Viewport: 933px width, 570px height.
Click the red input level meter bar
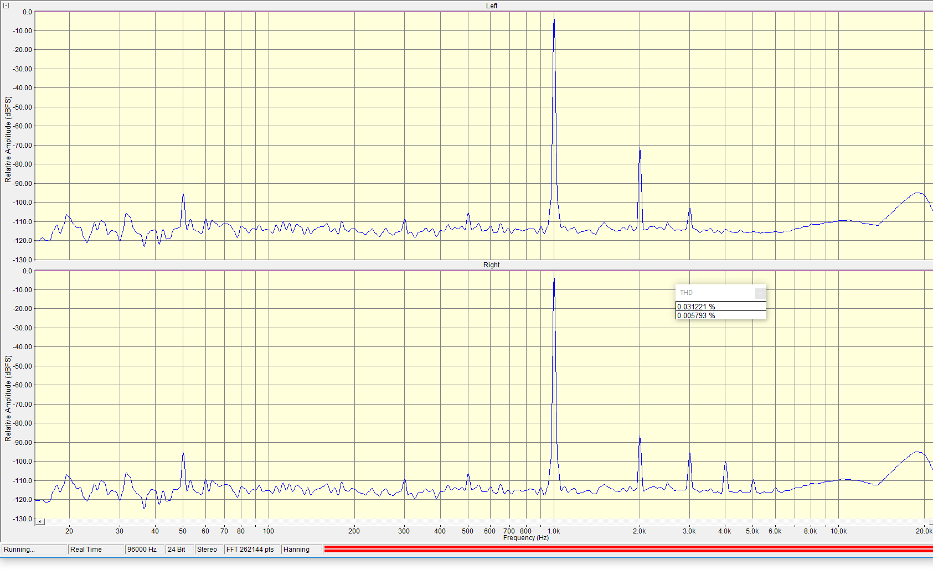pyautogui.click(x=628, y=549)
